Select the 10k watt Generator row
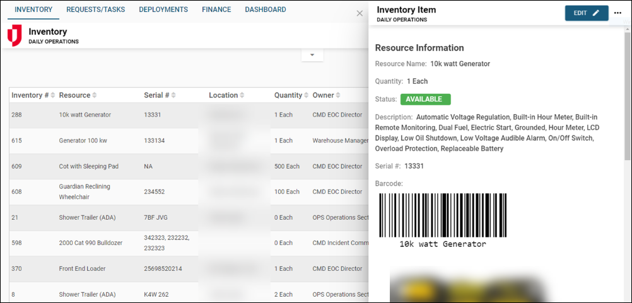The height and width of the screenshot is (303, 632). (x=85, y=115)
